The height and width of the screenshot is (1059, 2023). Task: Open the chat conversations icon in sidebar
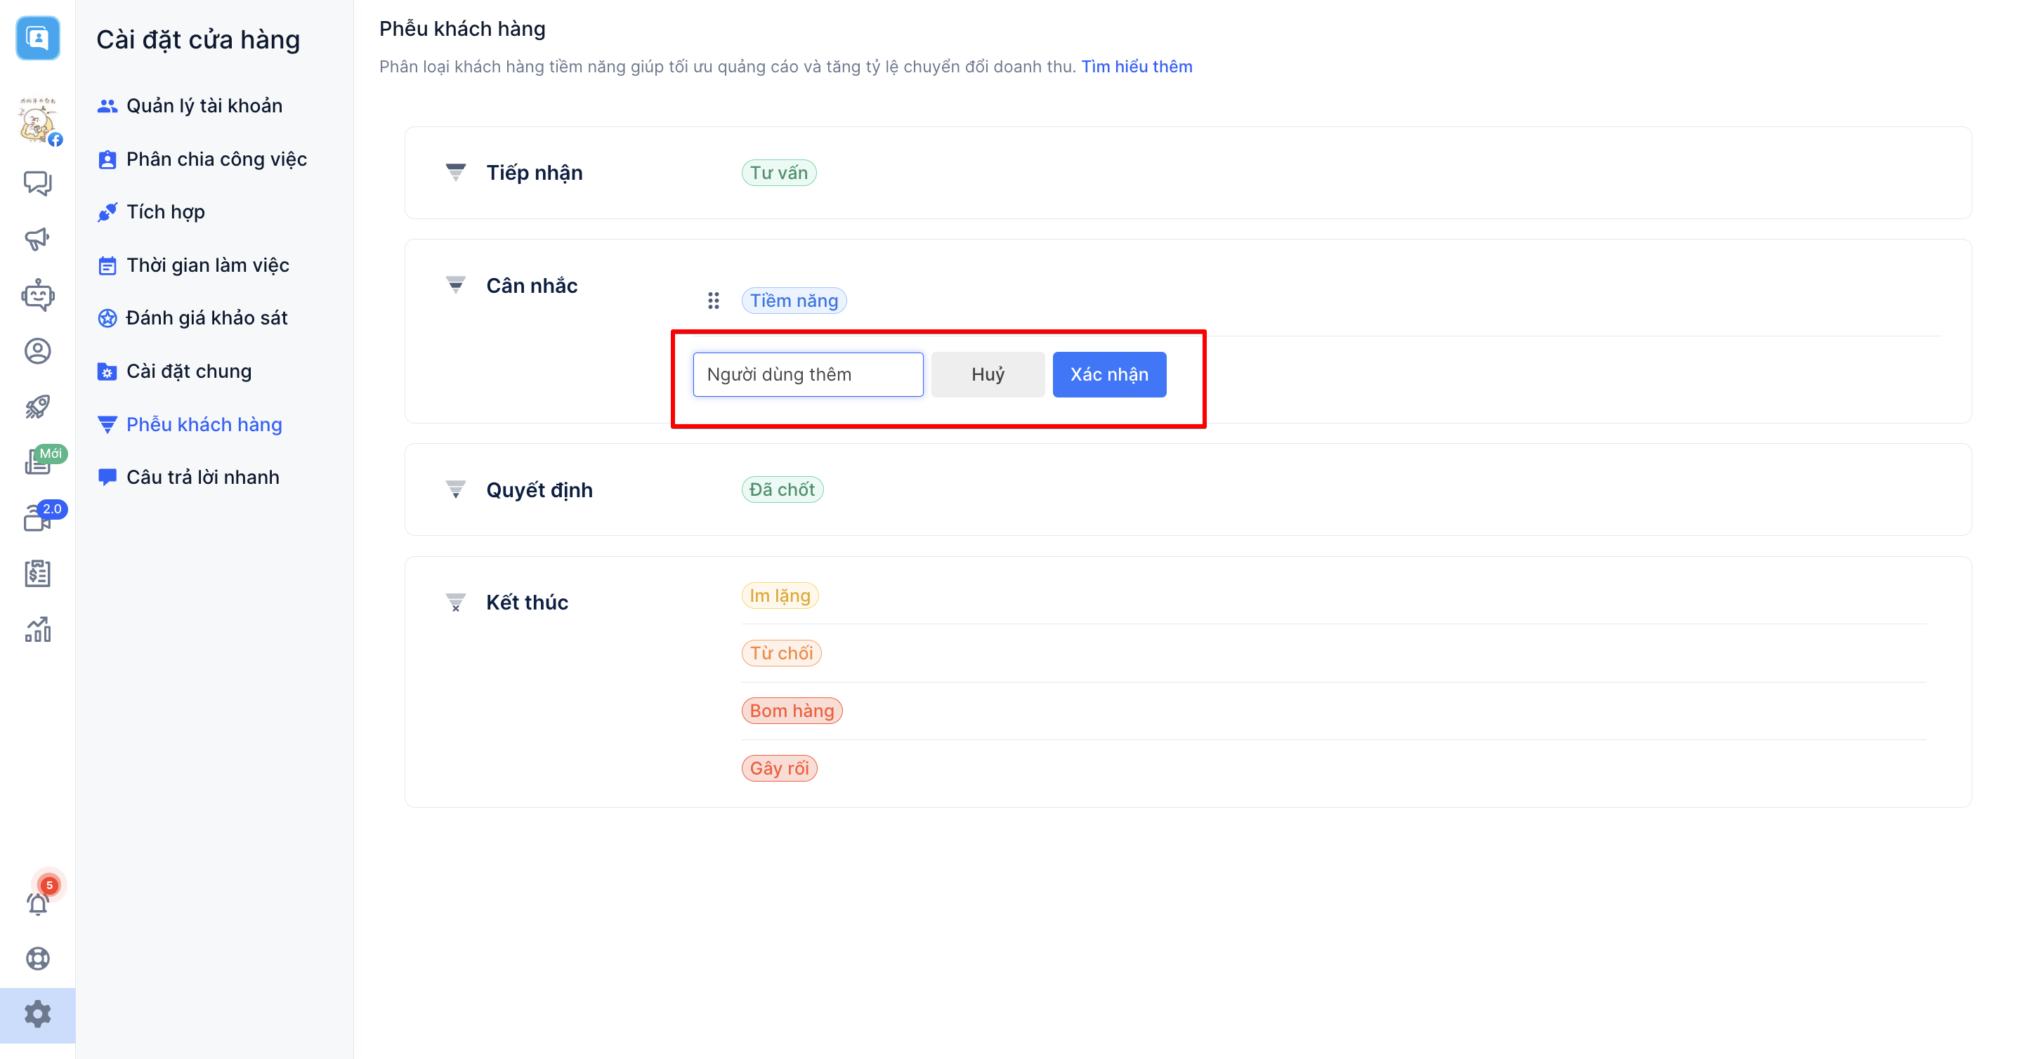pyautogui.click(x=37, y=183)
